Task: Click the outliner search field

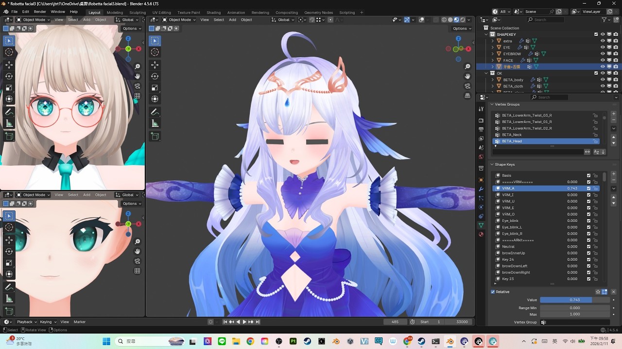Action: 545,20
